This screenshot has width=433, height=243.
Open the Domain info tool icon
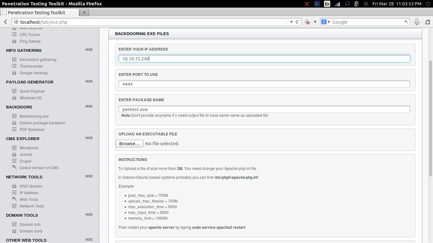(x=14, y=224)
